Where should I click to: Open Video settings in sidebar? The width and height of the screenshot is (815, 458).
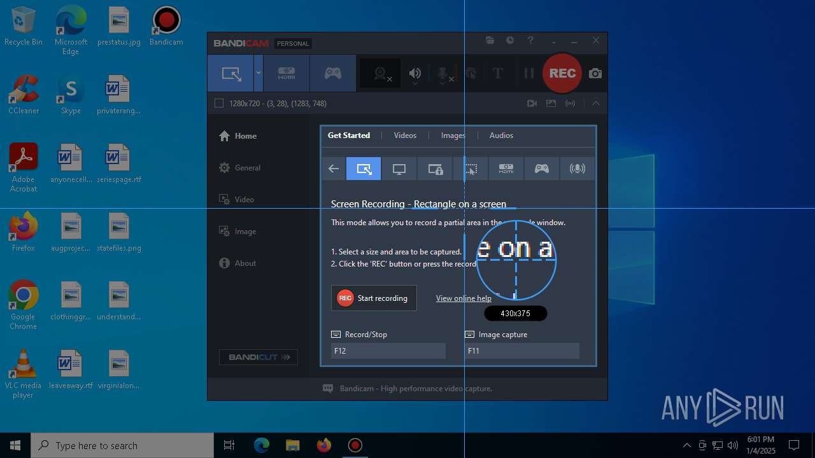pos(237,199)
